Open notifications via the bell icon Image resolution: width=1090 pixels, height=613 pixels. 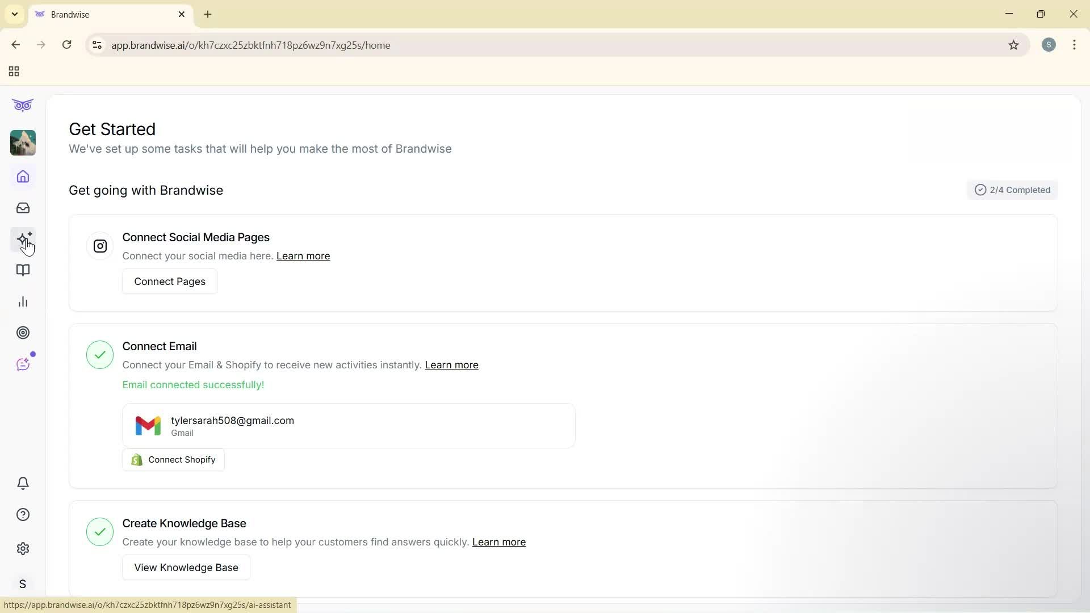tap(23, 483)
